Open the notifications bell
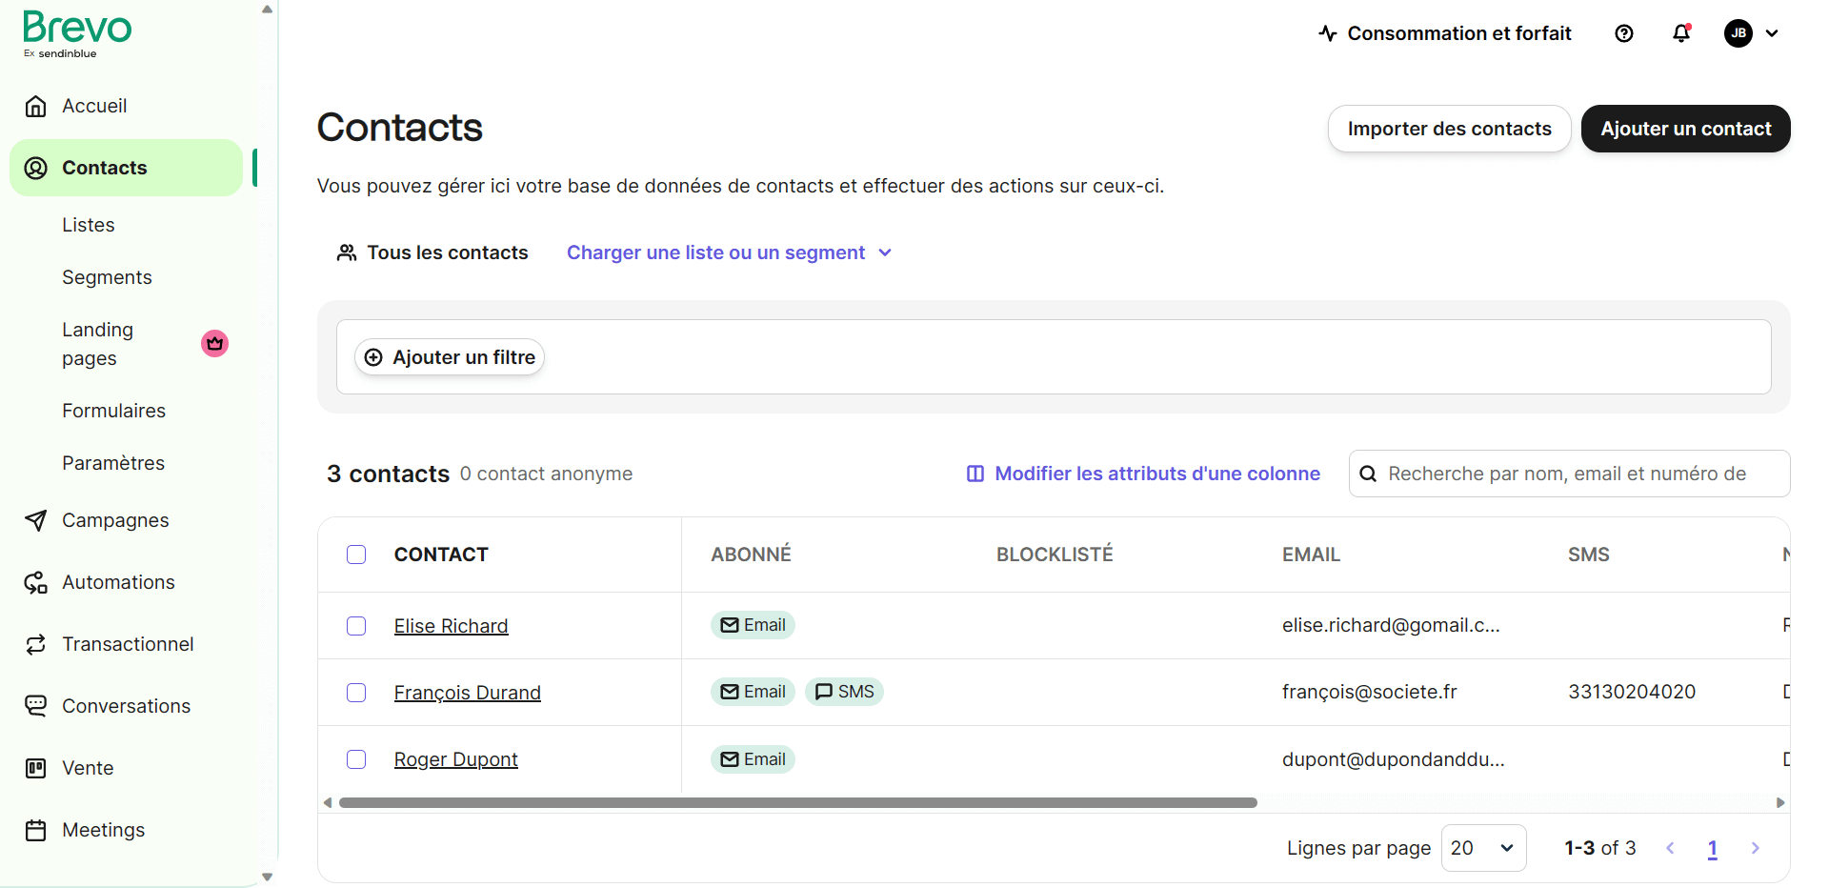The height and width of the screenshot is (888, 1829). (x=1681, y=33)
